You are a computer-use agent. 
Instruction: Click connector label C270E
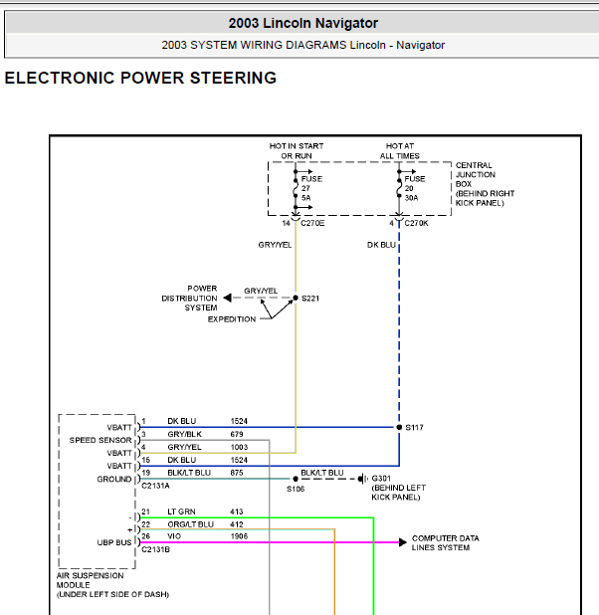click(x=312, y=223)
